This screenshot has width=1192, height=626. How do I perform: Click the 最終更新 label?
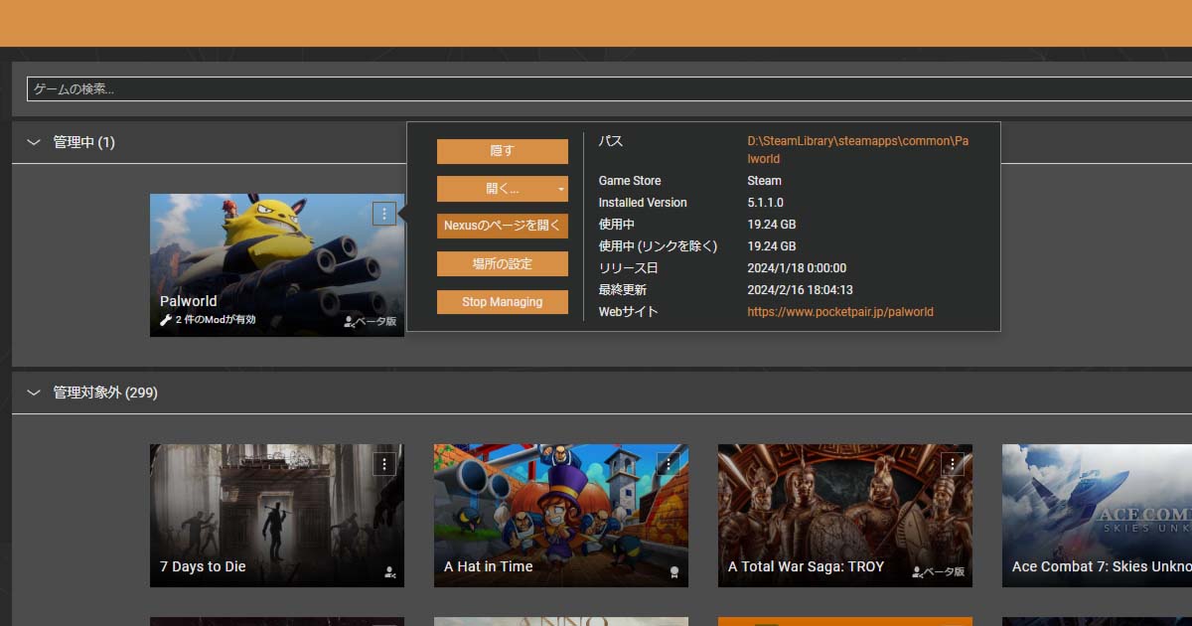pos(622,290)
